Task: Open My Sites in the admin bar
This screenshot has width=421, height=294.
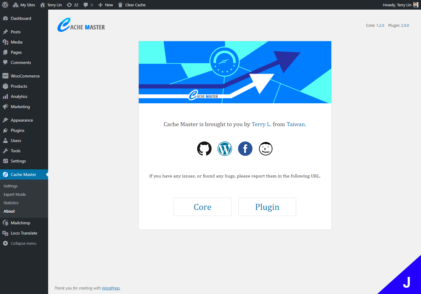Action: (28, 5)
